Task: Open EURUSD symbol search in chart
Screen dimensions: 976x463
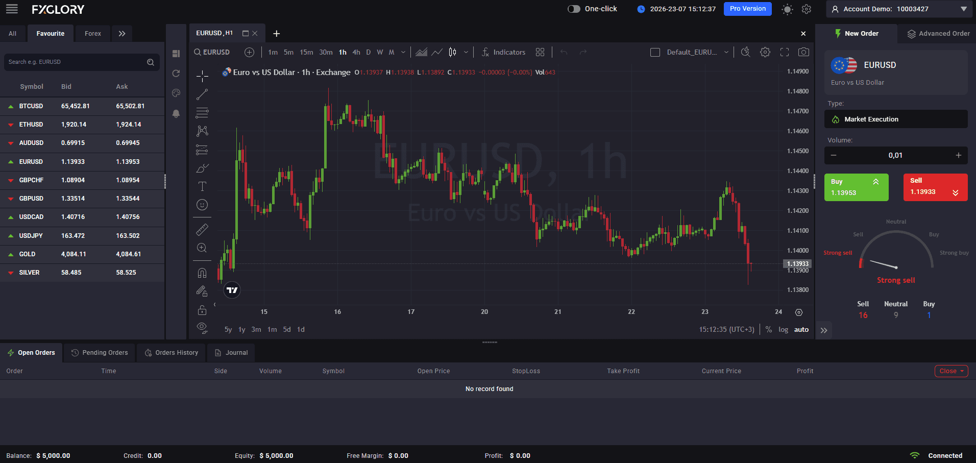Action: pos(212,52)
